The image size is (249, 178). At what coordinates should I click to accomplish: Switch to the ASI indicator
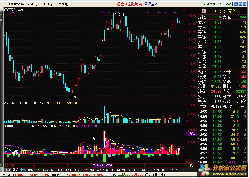[92, 170]
